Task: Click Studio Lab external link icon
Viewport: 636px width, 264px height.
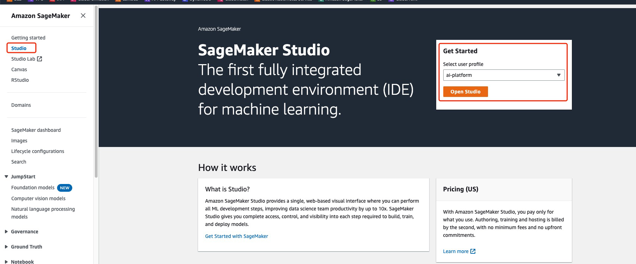Action: (39, 59)
